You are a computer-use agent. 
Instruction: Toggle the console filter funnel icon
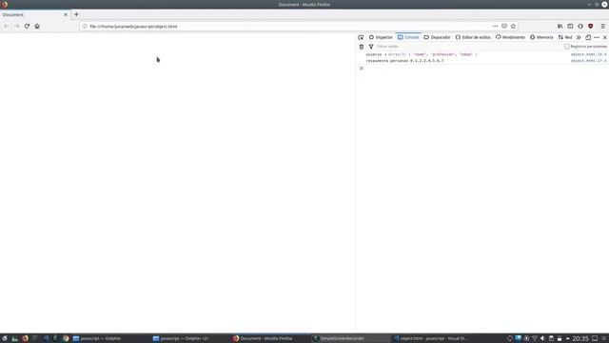371,47
